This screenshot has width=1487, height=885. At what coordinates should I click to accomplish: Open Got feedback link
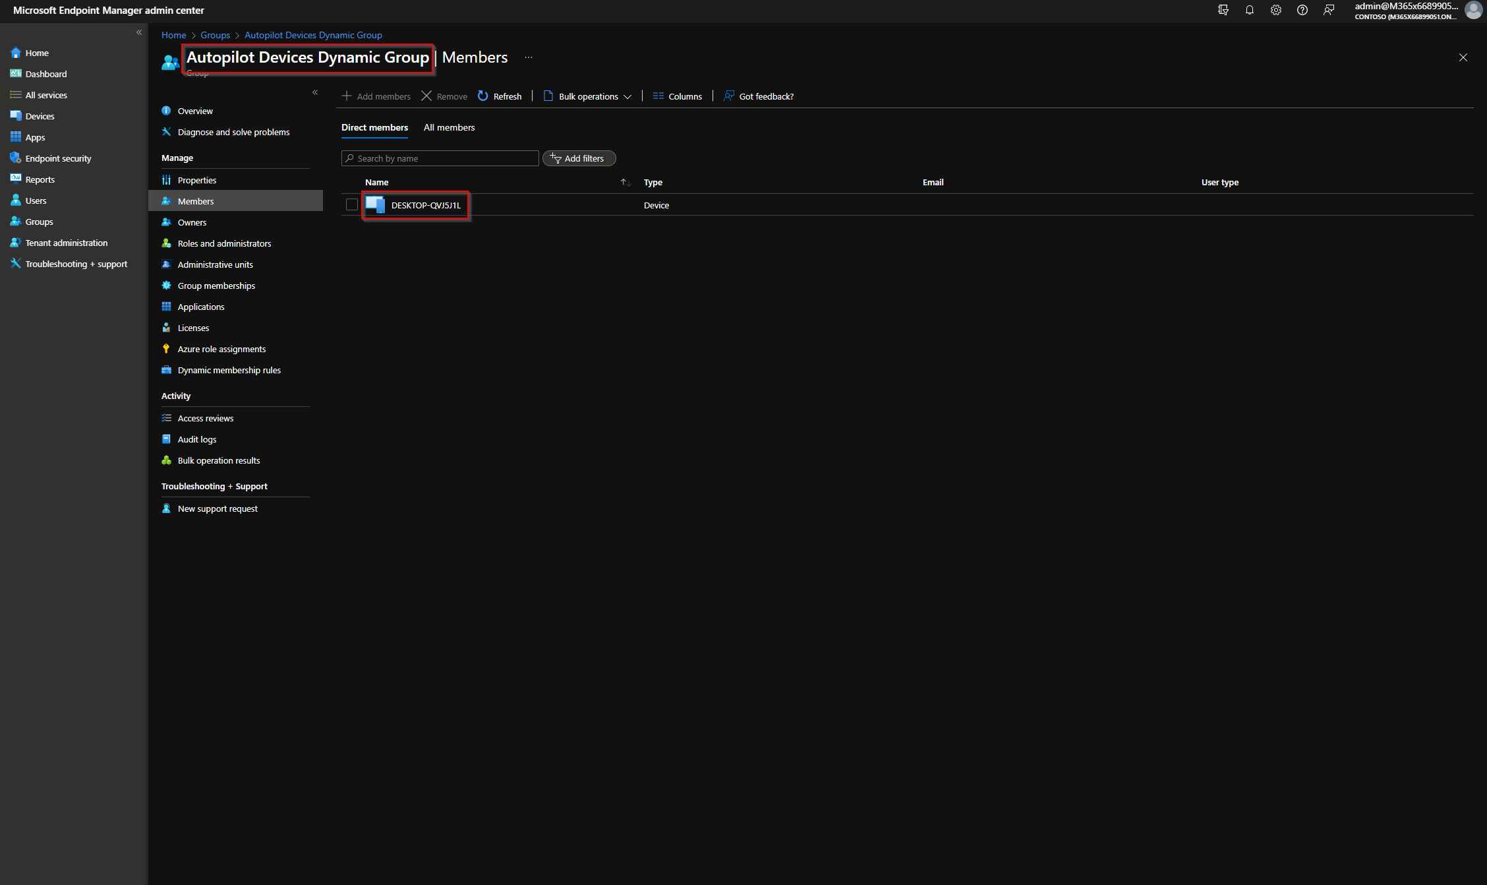[x=766, y=96]
